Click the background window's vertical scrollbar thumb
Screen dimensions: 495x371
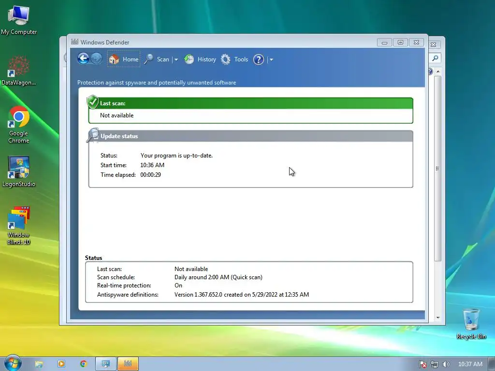tap(437, 169)
